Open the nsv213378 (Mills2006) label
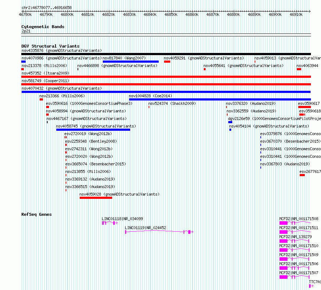The height and width of the screenshot is (290, 321). (44, 66)
